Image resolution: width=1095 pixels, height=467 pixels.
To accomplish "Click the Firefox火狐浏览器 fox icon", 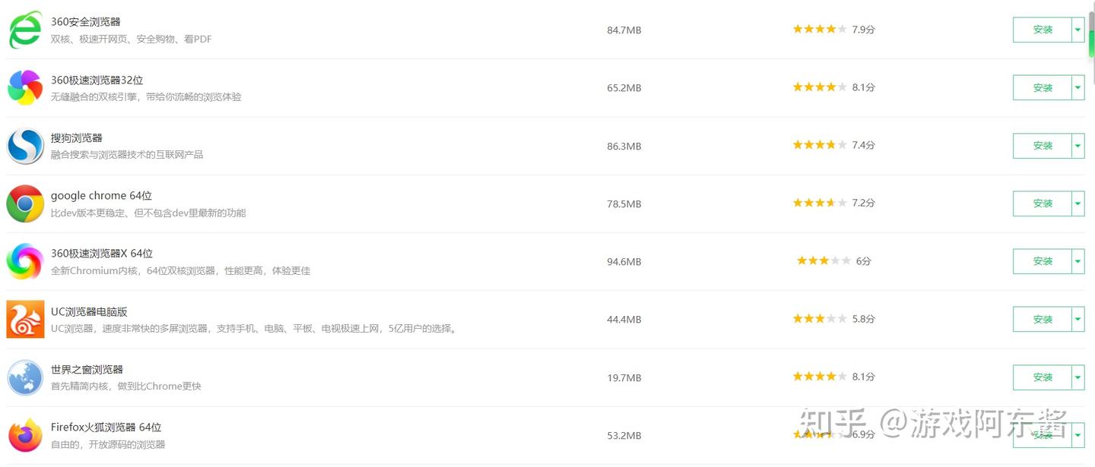I will point(25,435).
